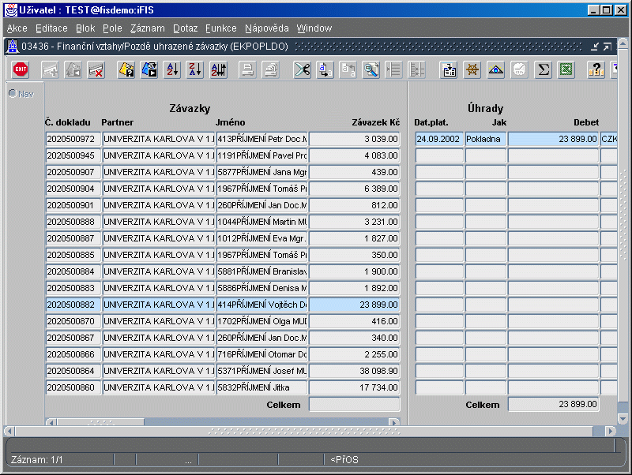Click the duplicate record toolbar icon
Viewport: 632px width, 475px height.
(73, 70)
